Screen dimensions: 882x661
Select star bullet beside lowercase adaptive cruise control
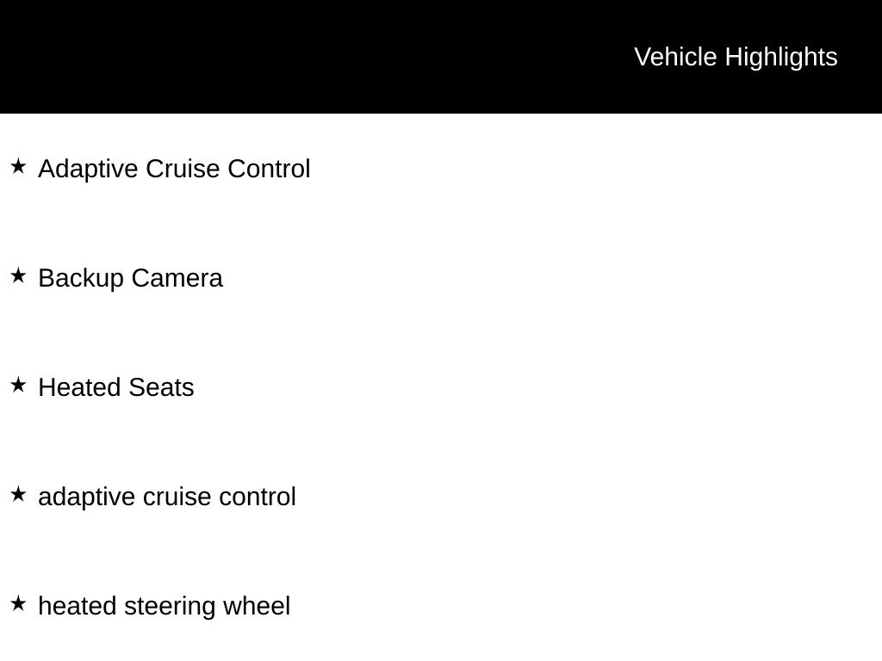click(18, 494)
